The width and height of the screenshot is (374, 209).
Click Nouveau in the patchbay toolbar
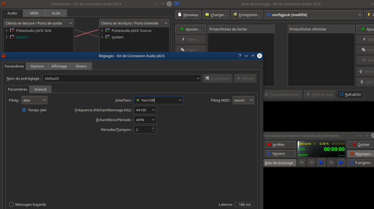(188, 15)
